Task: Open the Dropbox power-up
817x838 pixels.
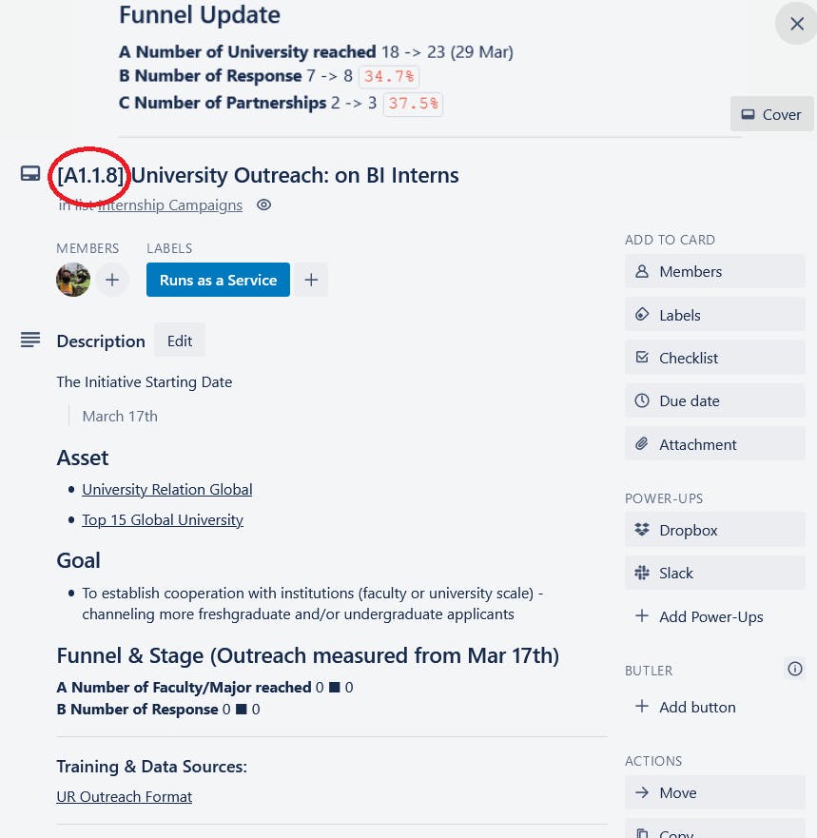Action: pos(714,530)
